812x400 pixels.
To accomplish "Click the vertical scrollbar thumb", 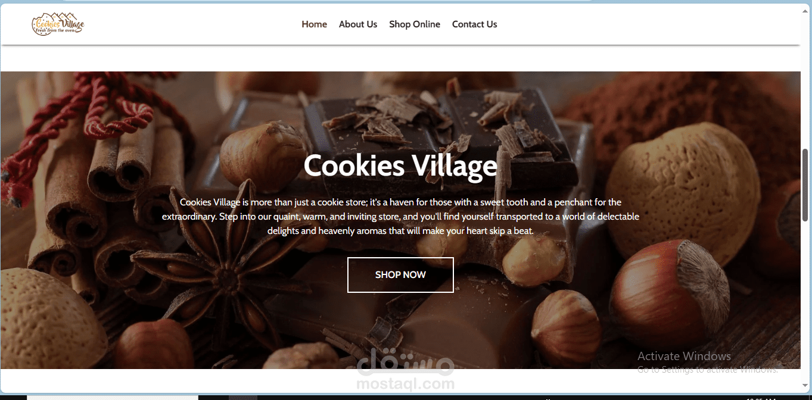I will 806,185.
